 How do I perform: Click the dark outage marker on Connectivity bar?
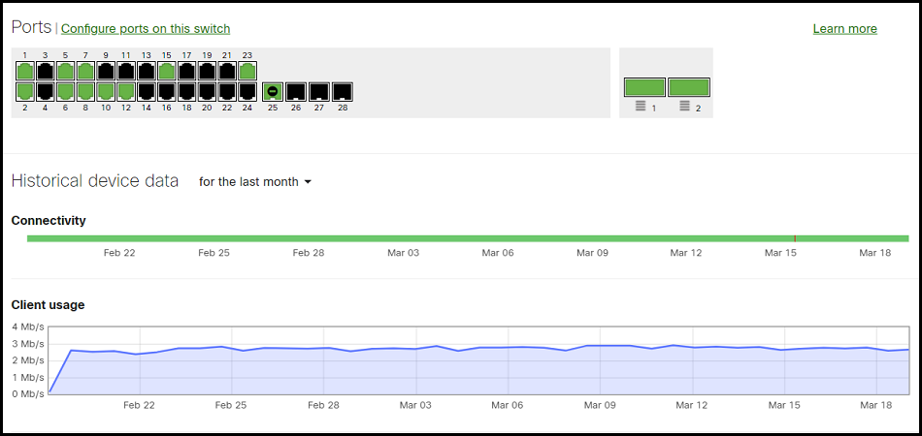(795, 238)
